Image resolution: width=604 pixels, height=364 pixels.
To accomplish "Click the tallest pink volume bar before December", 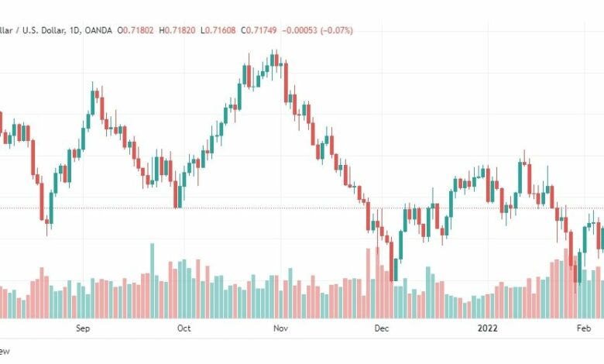I will [377, 283].
